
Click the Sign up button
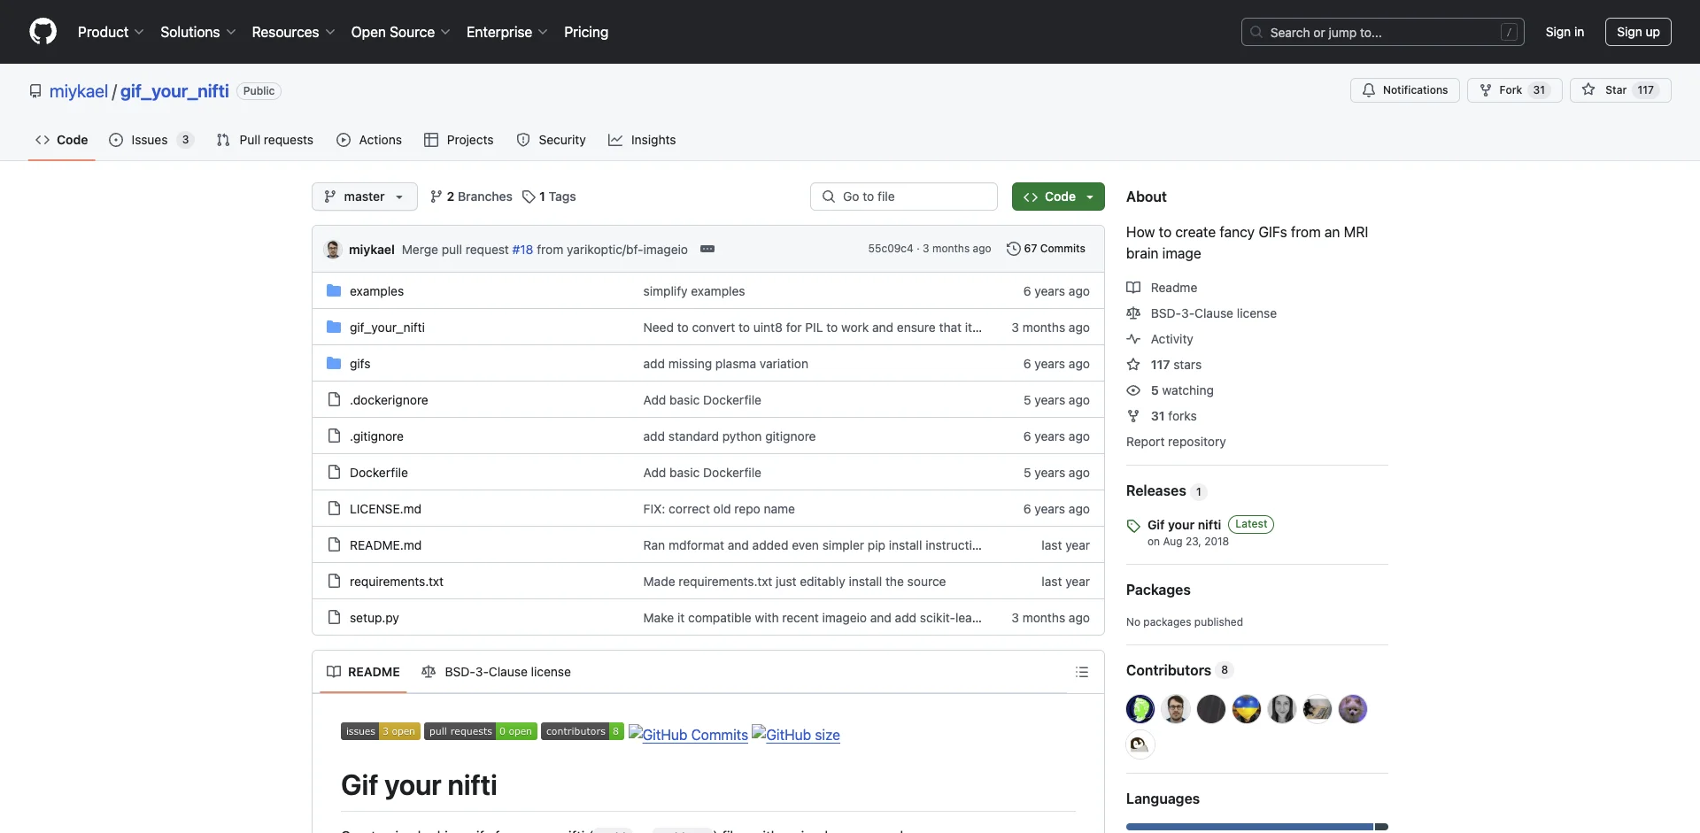[x=1638, y=32]
